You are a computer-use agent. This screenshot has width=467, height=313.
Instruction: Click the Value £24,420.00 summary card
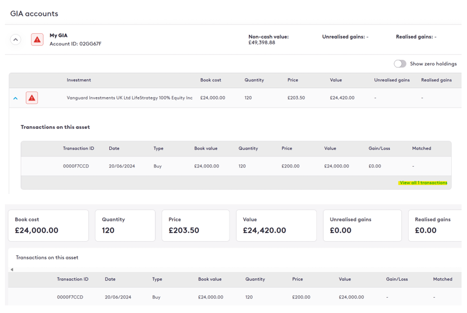[277, 226]
